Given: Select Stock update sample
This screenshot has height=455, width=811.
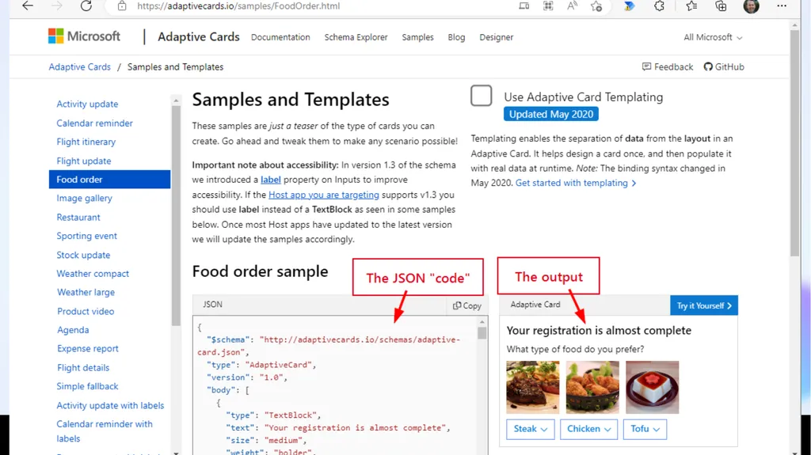Looking at the screenshot, I should [83, 255].
